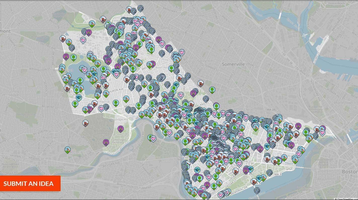This screenshot has width=358, height=200.
Task: Select the train marker west of Fresh Pond
Action: point(66,56)
